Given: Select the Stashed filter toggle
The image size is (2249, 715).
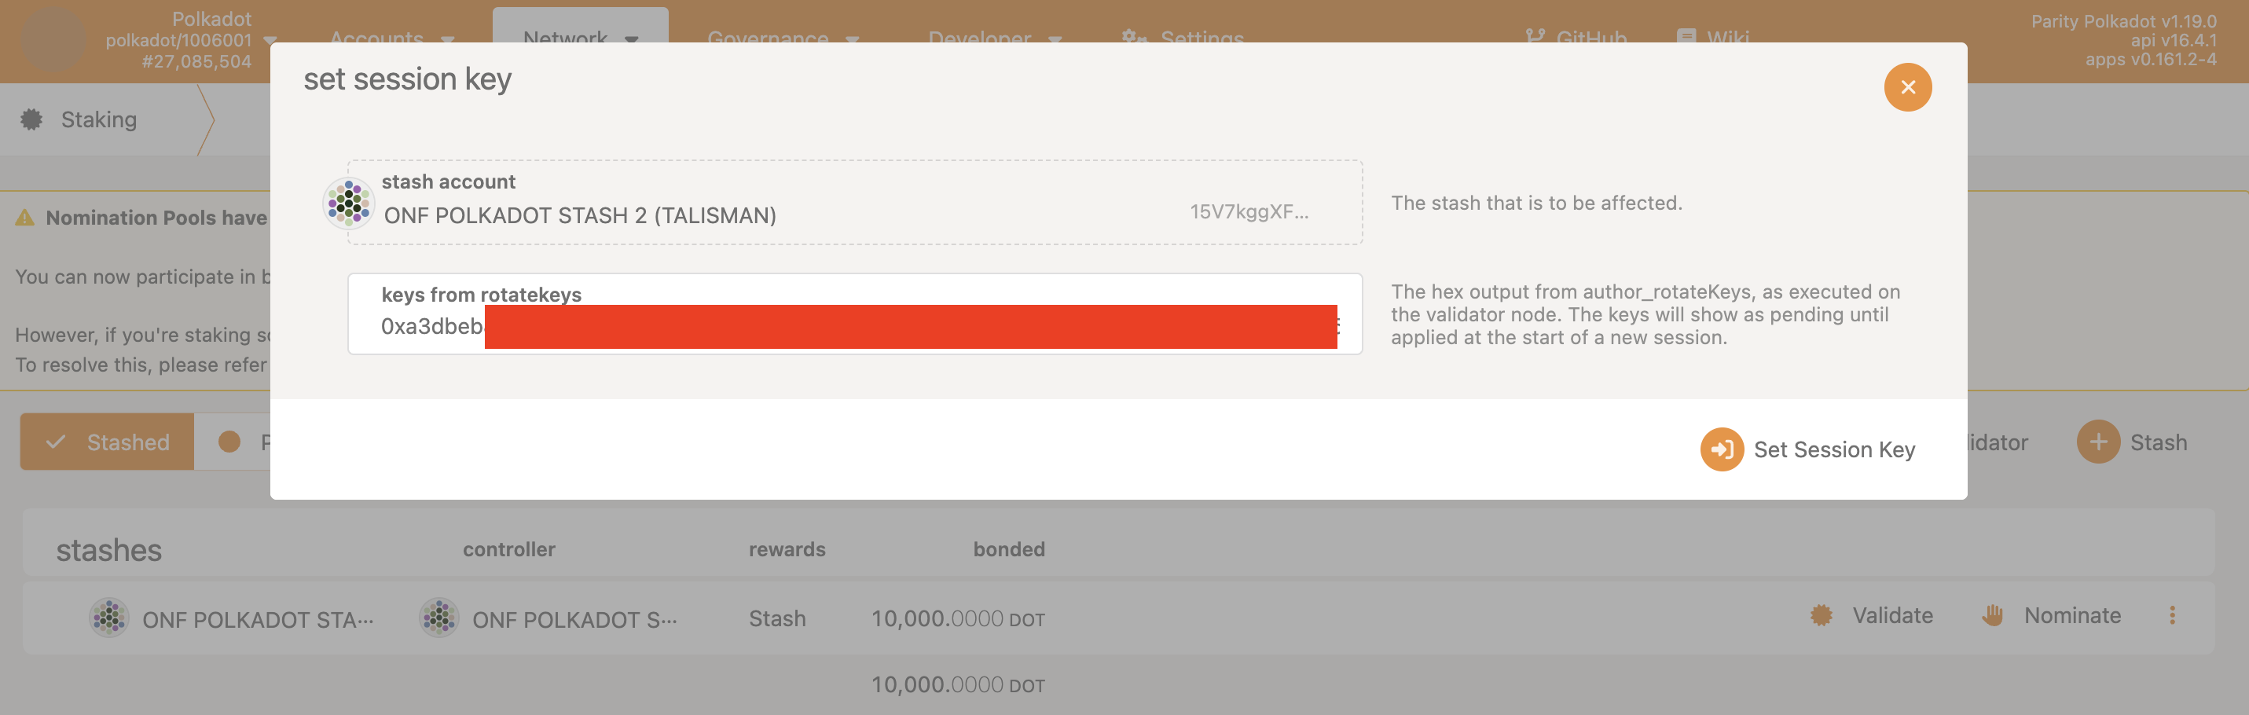Looking at the screenshot, I should [x=108, y=442].
